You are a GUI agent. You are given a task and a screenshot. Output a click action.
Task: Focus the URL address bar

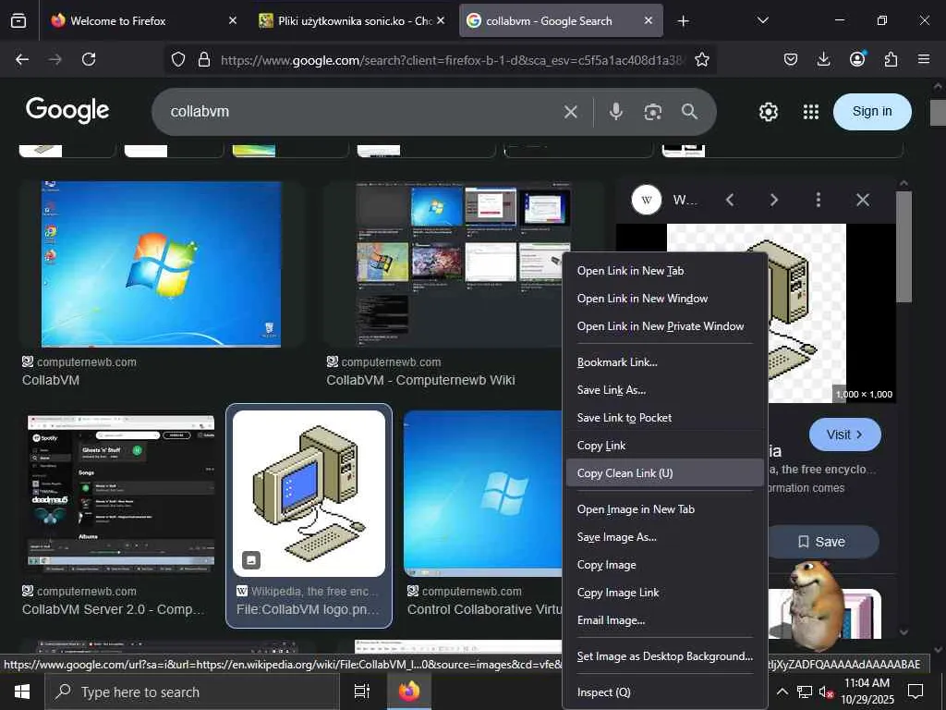(x=453, y=60)
